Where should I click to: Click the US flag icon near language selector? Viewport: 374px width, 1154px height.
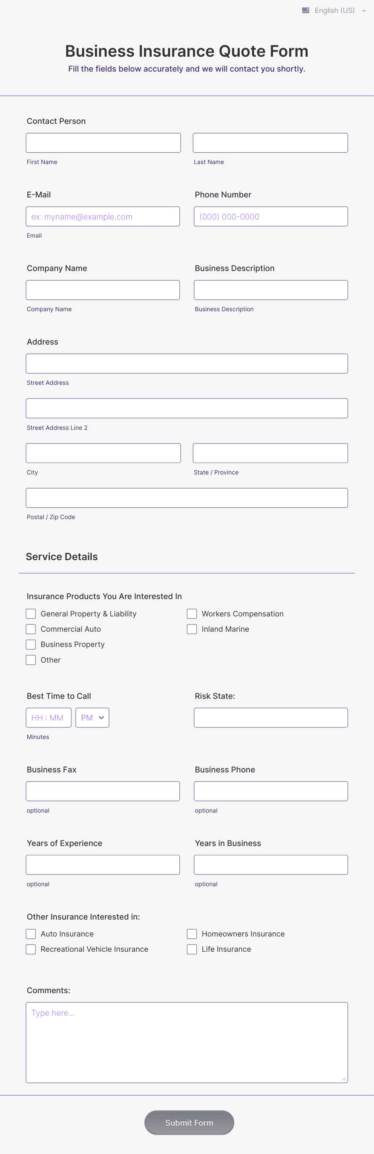tap(306, 10)
